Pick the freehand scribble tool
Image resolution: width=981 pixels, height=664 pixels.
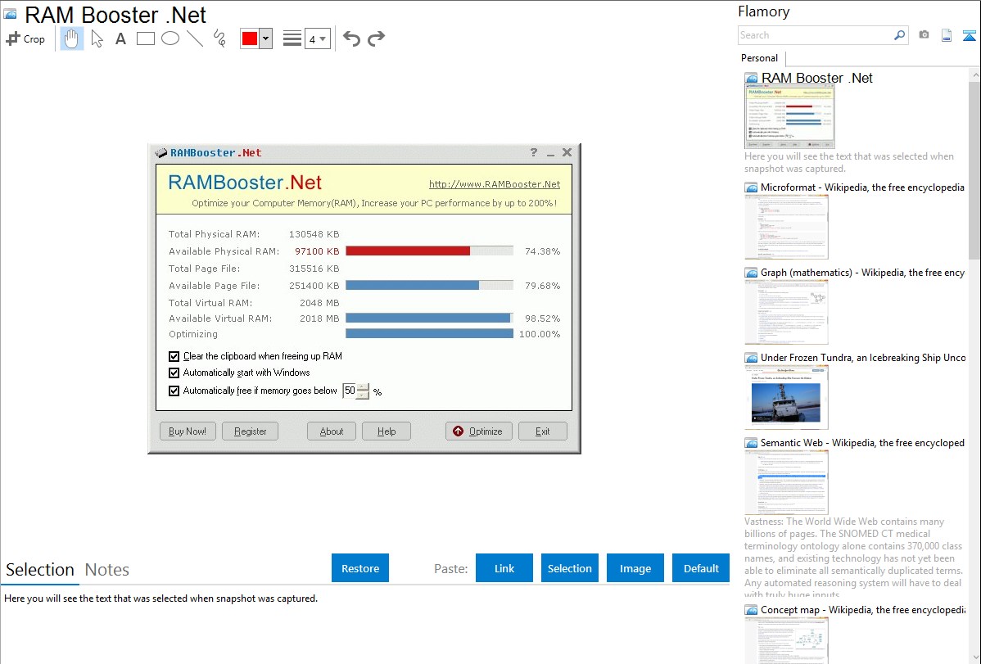[x=219, y=38]
